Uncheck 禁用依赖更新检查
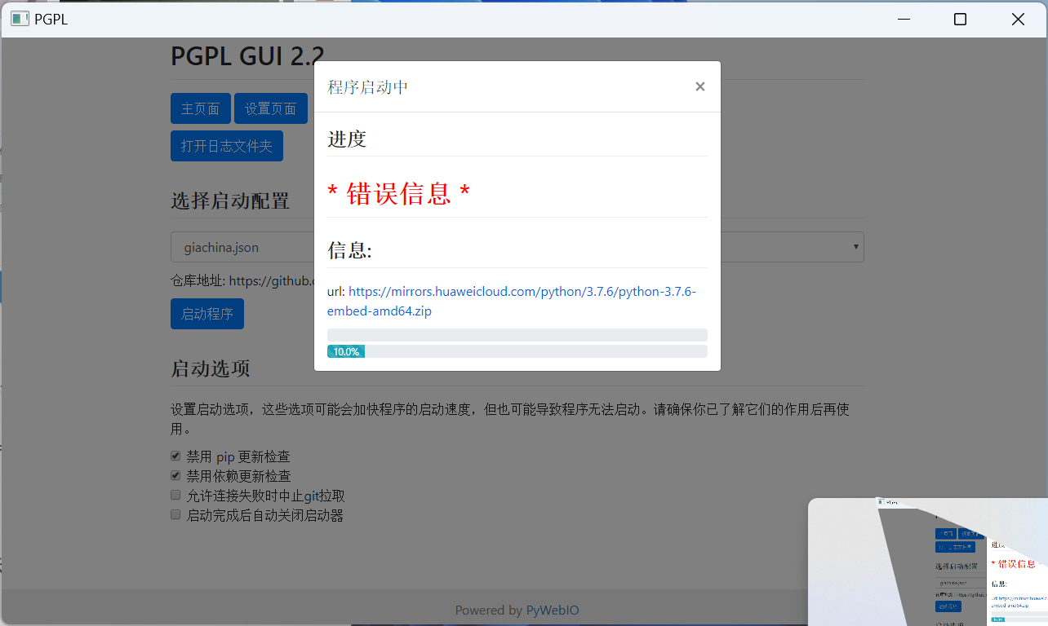This screenshot has height=626, width=1048. (x=175, y=474)
